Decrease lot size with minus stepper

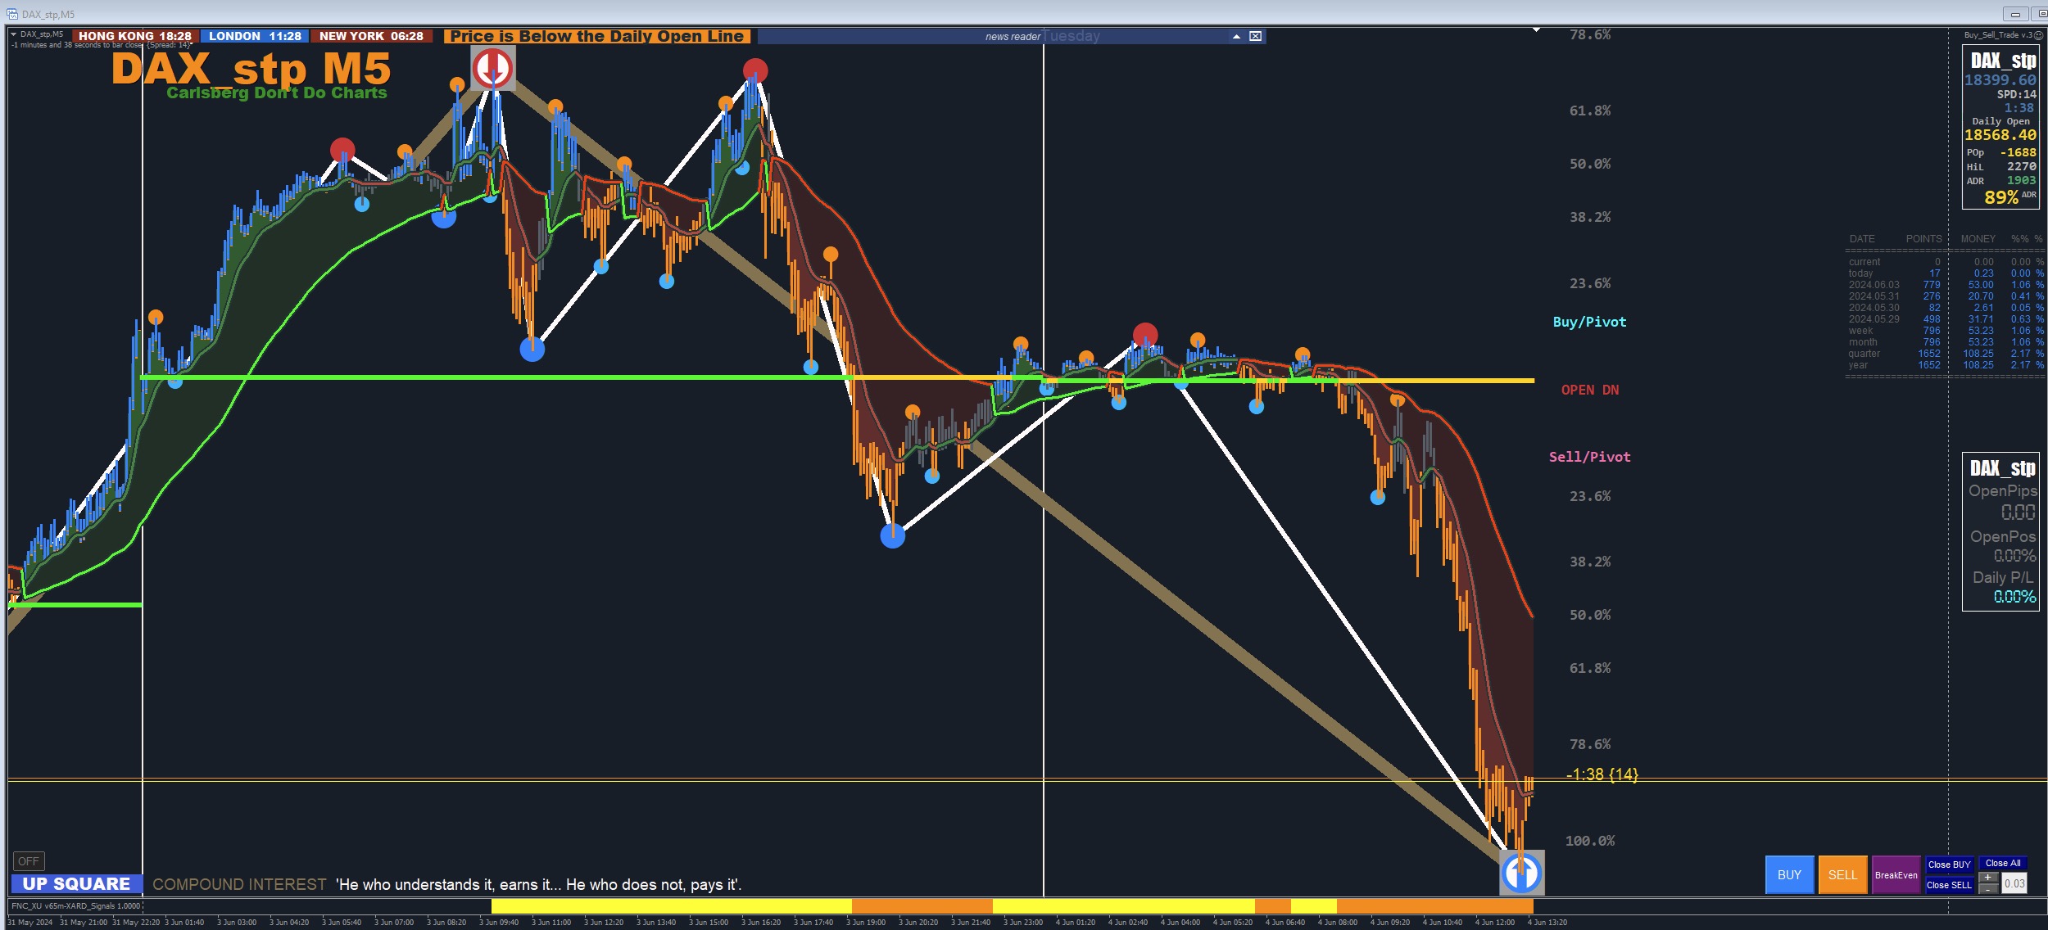tap(1988, 889)
